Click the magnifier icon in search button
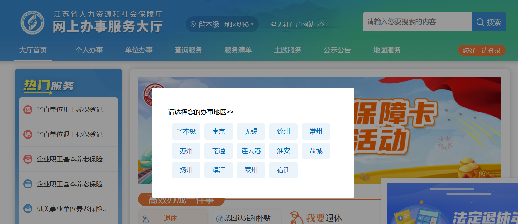The height and width of the screenshot is (224, 518). click(x=480, y=22)
